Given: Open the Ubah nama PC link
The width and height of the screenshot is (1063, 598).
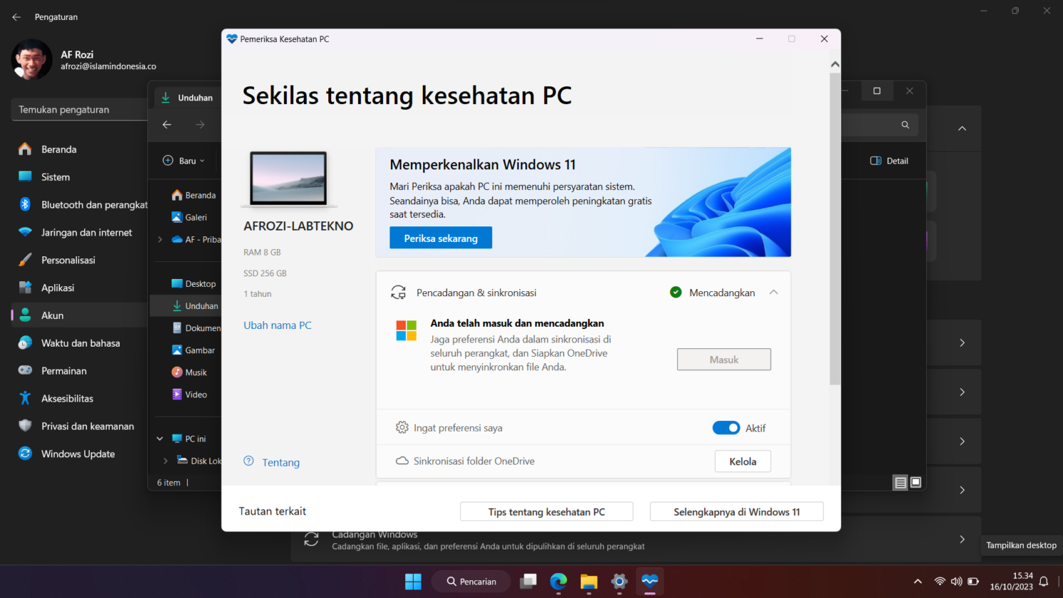Looking at the screenshot, I should 278,325.
